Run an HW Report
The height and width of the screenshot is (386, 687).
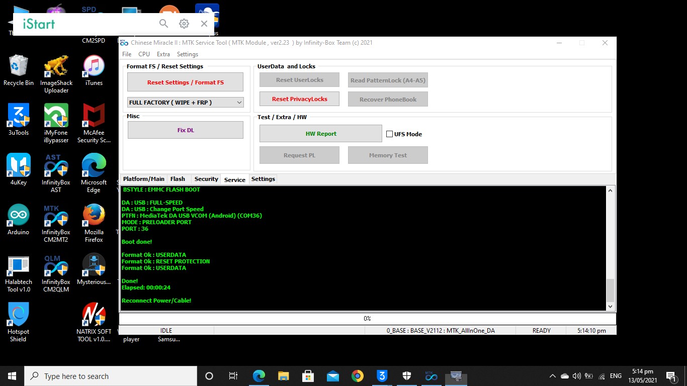(320, 133)
